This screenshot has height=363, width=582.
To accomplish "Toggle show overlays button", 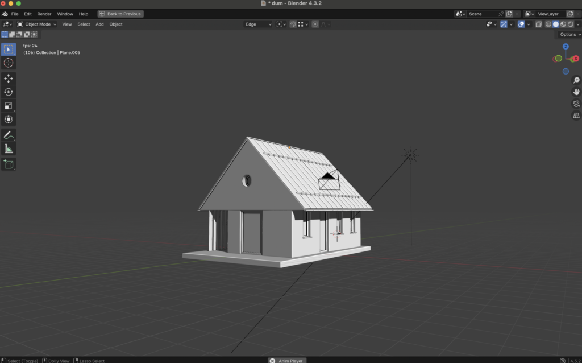I will tap(521, 24).
